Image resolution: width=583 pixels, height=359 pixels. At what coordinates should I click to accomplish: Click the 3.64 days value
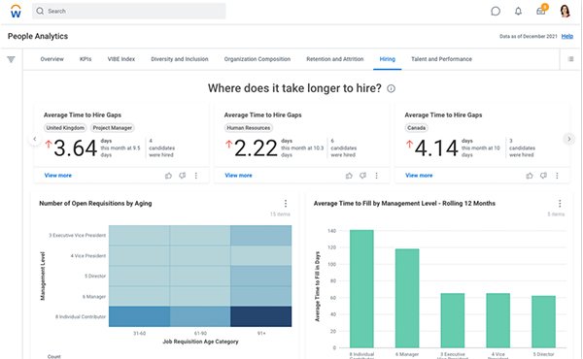76,148
